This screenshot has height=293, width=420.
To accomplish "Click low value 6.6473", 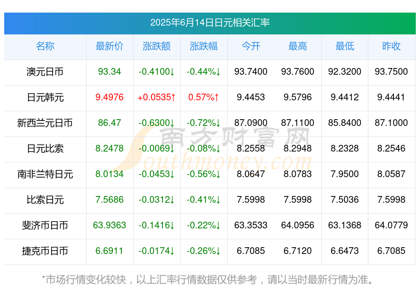I will coord(345,251).
